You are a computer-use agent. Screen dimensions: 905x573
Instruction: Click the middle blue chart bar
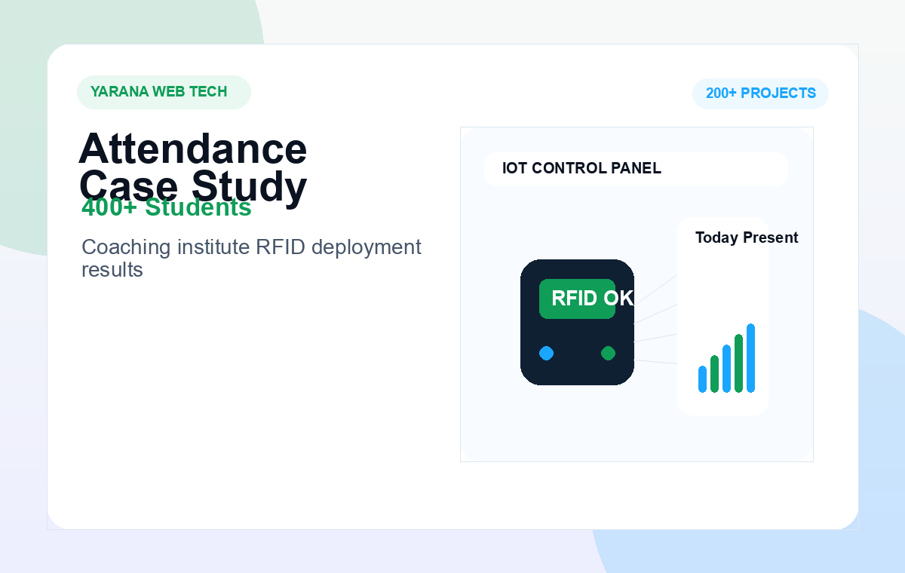coord(726,369)
